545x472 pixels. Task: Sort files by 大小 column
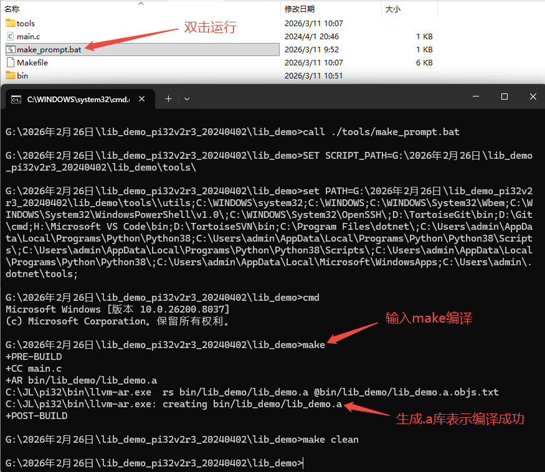point(393,9)
